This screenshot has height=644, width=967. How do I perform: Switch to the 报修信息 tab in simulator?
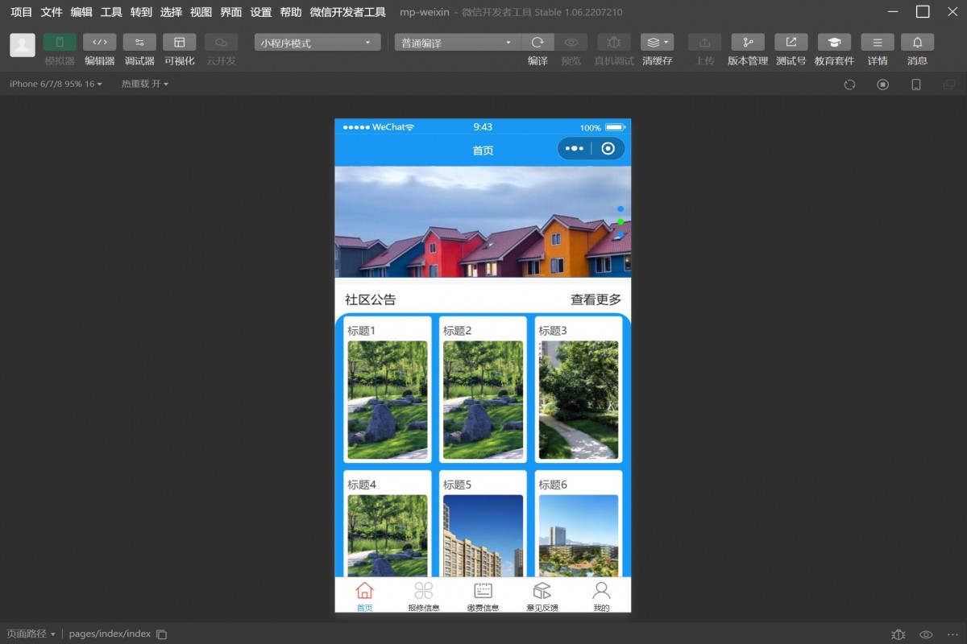click(x=423, y=596)
